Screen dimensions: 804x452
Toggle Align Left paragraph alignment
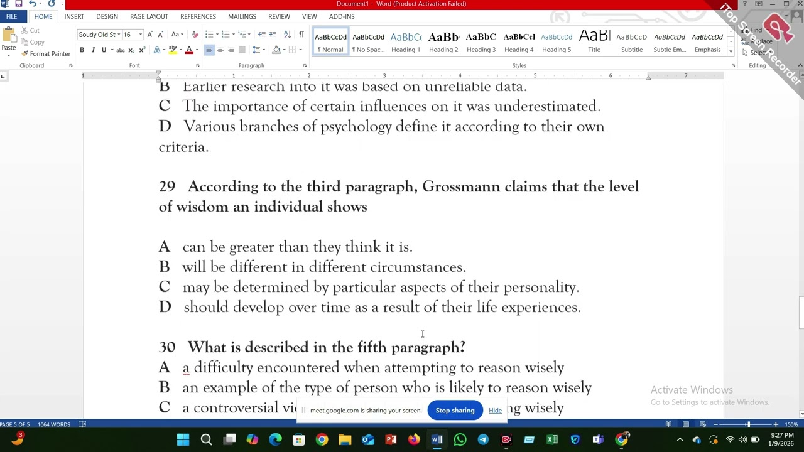(x=209, y=50)
